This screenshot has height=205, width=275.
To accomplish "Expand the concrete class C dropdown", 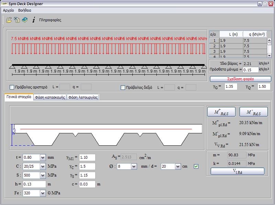I will point(43,166).
